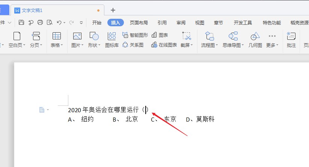This screenshot has width=309, height=167.
Task: Expand the 形状 dropdown arrow
Action: click(x=99, y=45)
